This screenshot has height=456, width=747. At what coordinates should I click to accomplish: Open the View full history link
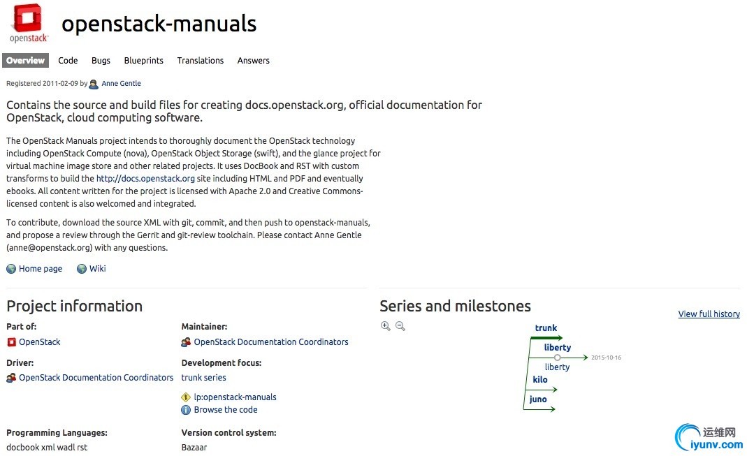pos(709,314)
